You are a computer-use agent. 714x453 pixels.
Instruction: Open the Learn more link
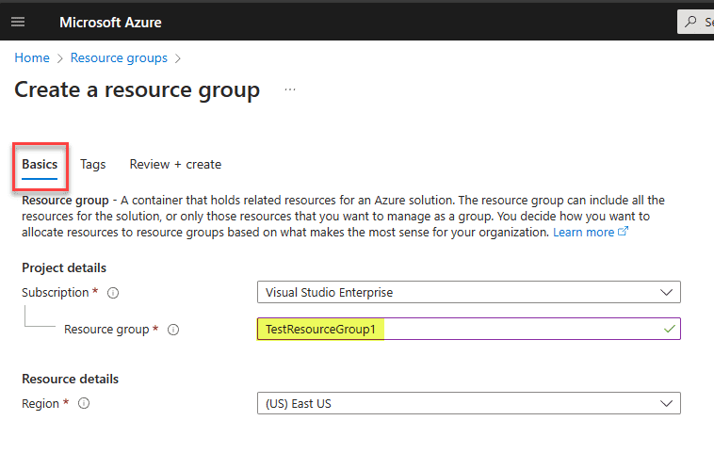[x=583, y=233]
